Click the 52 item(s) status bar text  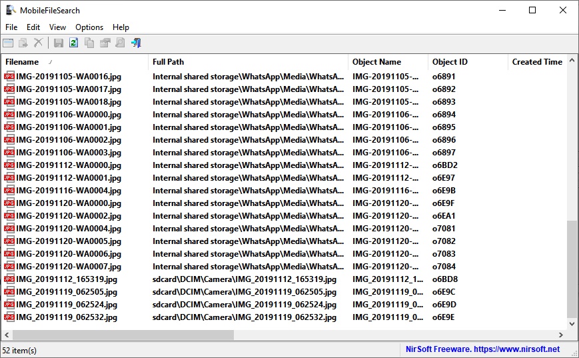[x=19, y=350]
